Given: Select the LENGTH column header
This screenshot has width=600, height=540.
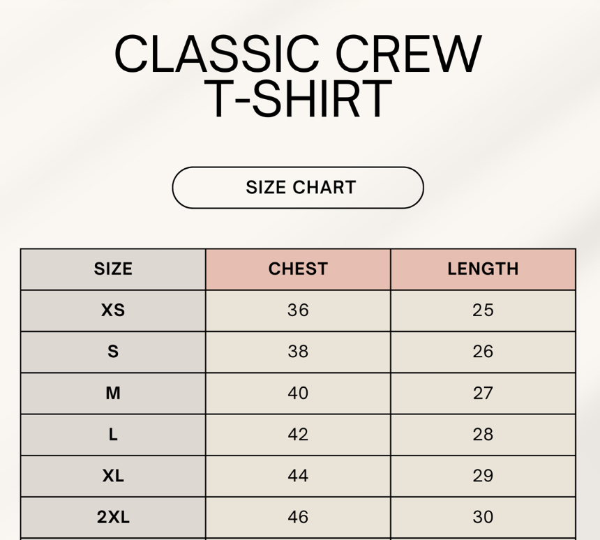Looking at the screenshot, I should click(x=483, y=269).
